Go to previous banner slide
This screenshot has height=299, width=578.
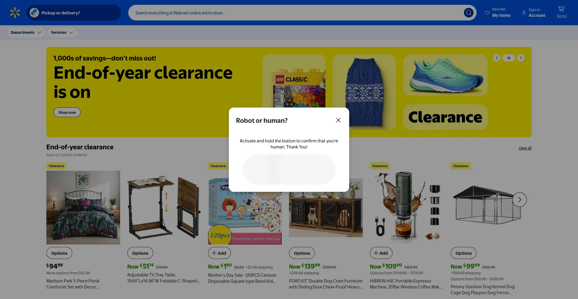[497, 58]
